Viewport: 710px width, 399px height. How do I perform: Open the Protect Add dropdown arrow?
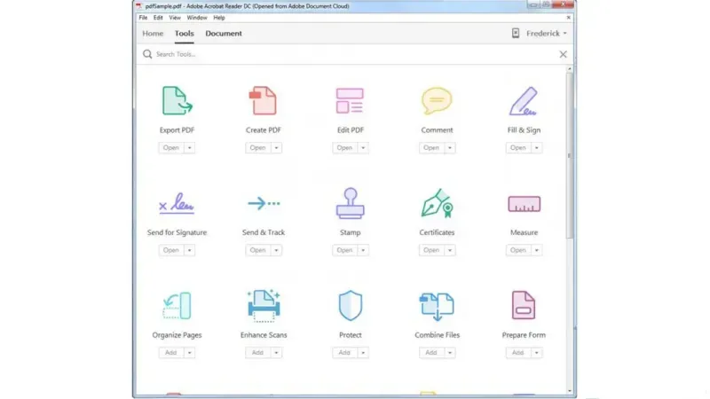363,352
